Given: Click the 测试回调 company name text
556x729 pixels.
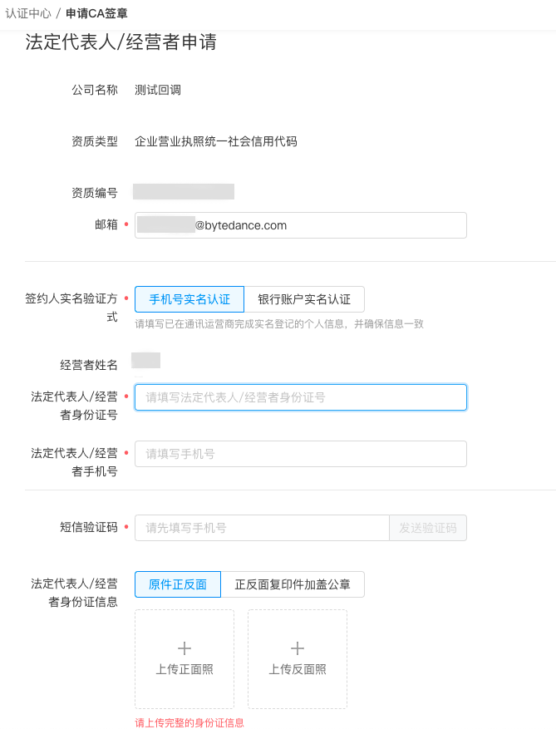Looking at the screenshot, I should [158, 90].
